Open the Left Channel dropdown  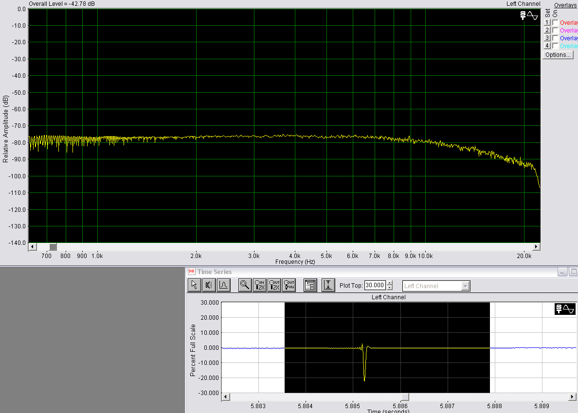pos(465,286)
